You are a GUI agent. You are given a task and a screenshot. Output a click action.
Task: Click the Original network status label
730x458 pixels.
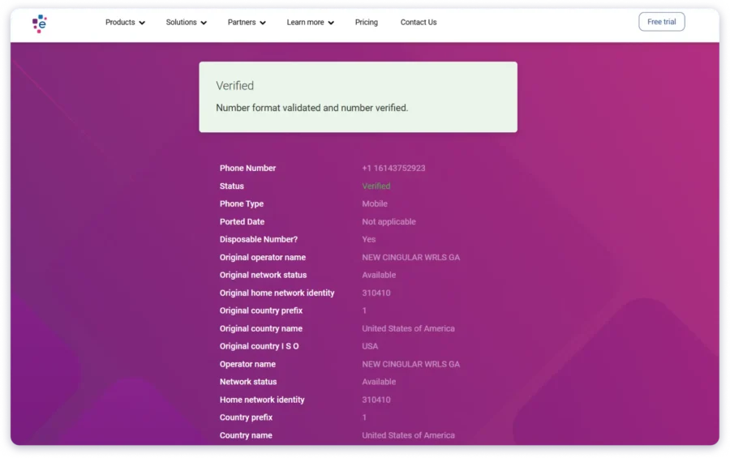point(263,275)
